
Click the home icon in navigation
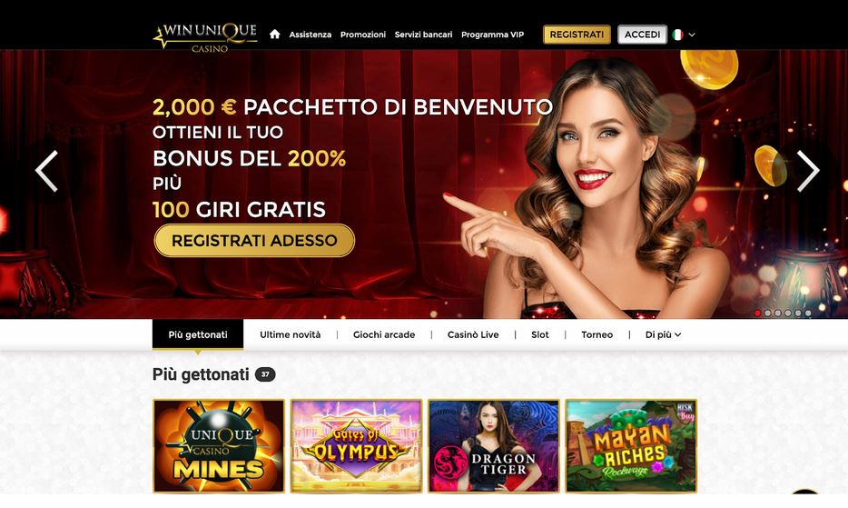point(275,35)
